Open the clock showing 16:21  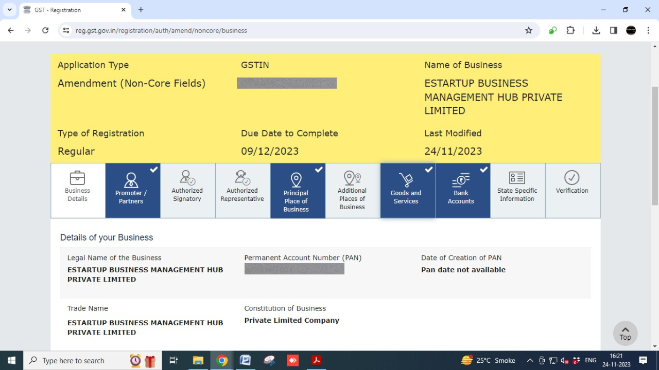pyautogui.click(x=616, y=360)
